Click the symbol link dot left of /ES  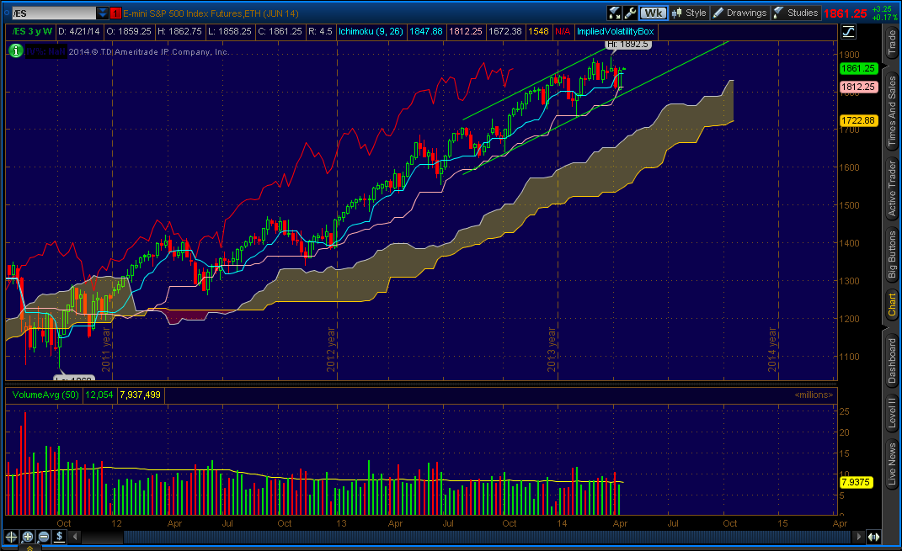click(x=8, y=13)
